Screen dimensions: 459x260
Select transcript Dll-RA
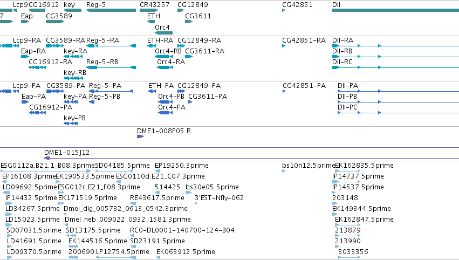395,46
